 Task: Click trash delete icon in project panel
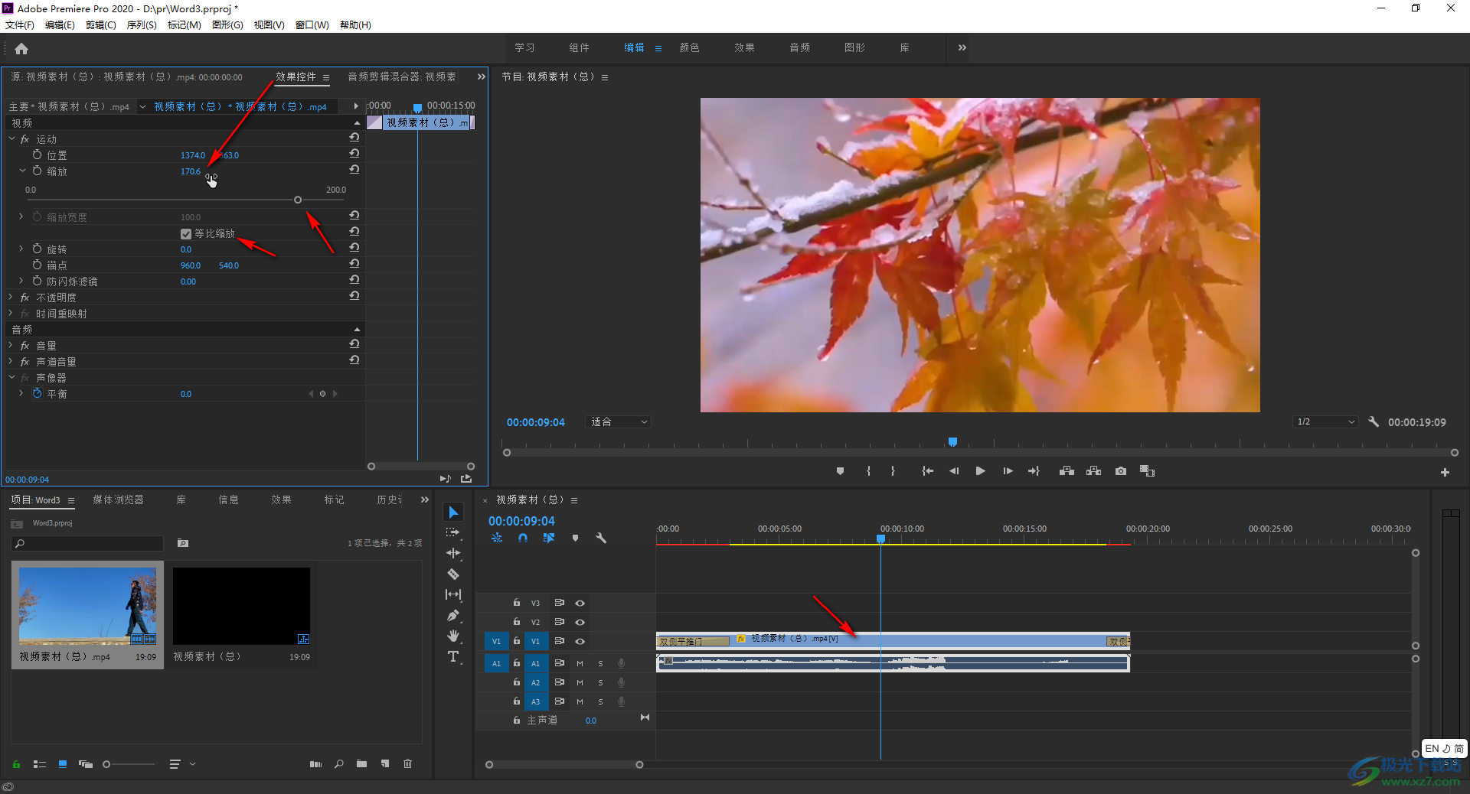coord(407,763)
